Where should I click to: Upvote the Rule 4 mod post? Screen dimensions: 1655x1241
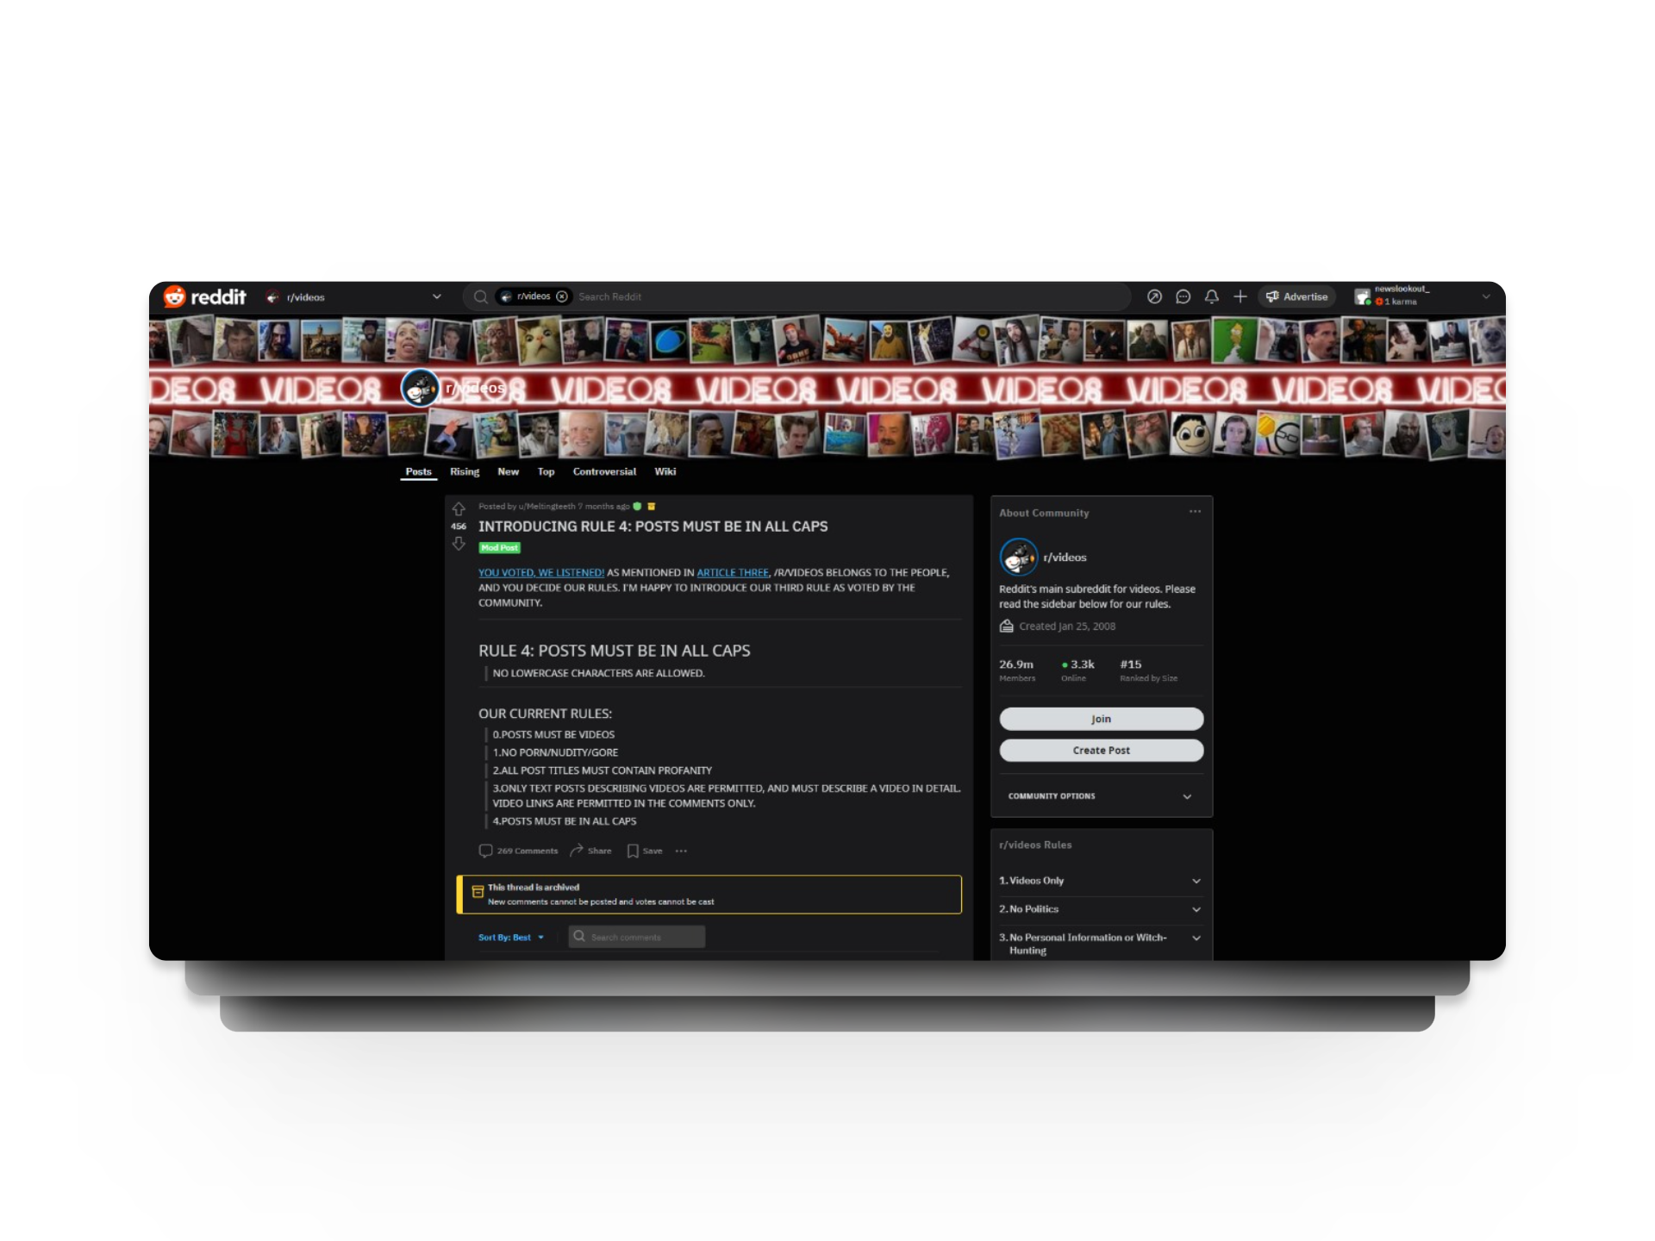459,508
